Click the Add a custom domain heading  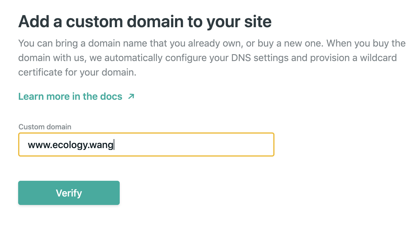point(145,21)
